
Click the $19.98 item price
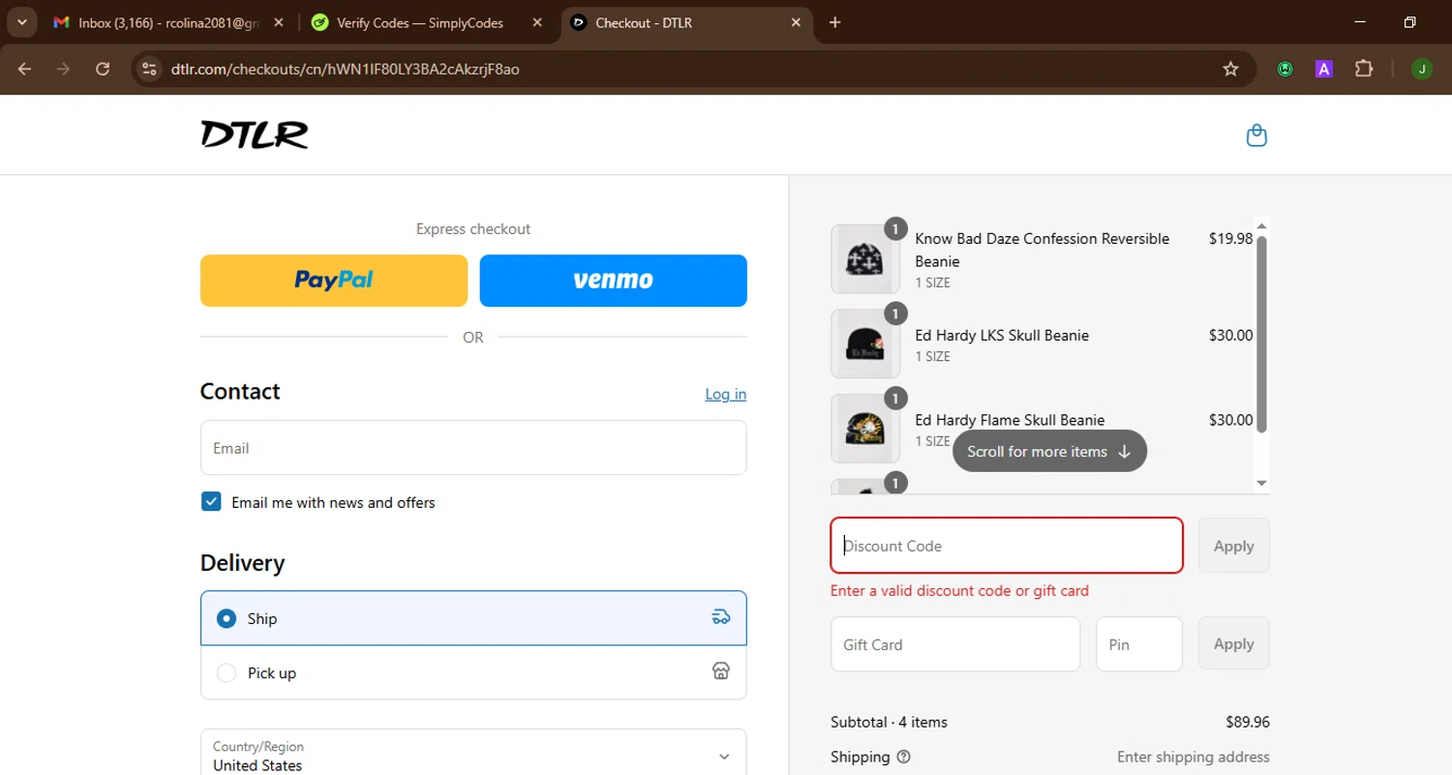(1231, 239)
